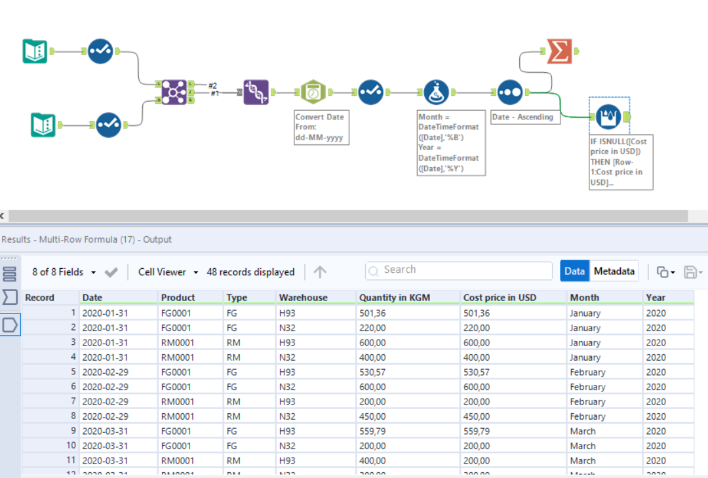Image resolution: width=708 pixels, height=478 pixels.
Task: Select the Convert Date annotation box
Action: click(321, 127)
